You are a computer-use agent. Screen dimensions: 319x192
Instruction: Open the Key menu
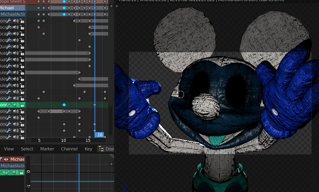(88, 149)
